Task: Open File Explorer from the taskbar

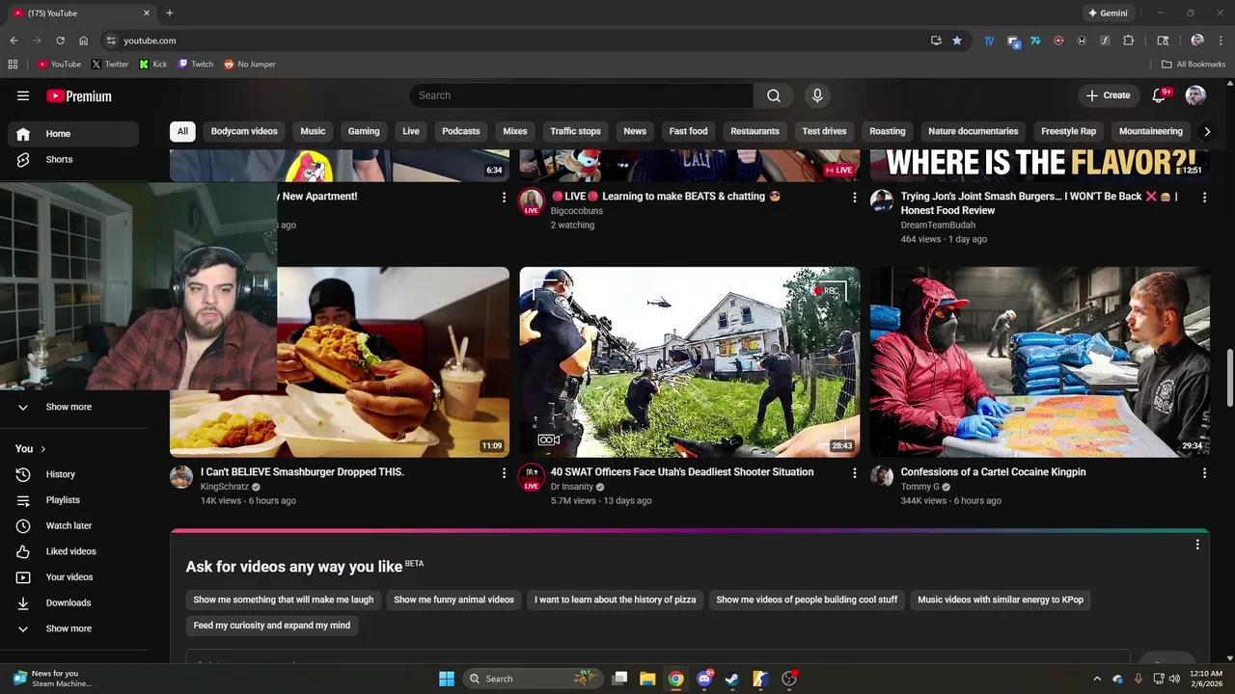Action: pos(647,679)
